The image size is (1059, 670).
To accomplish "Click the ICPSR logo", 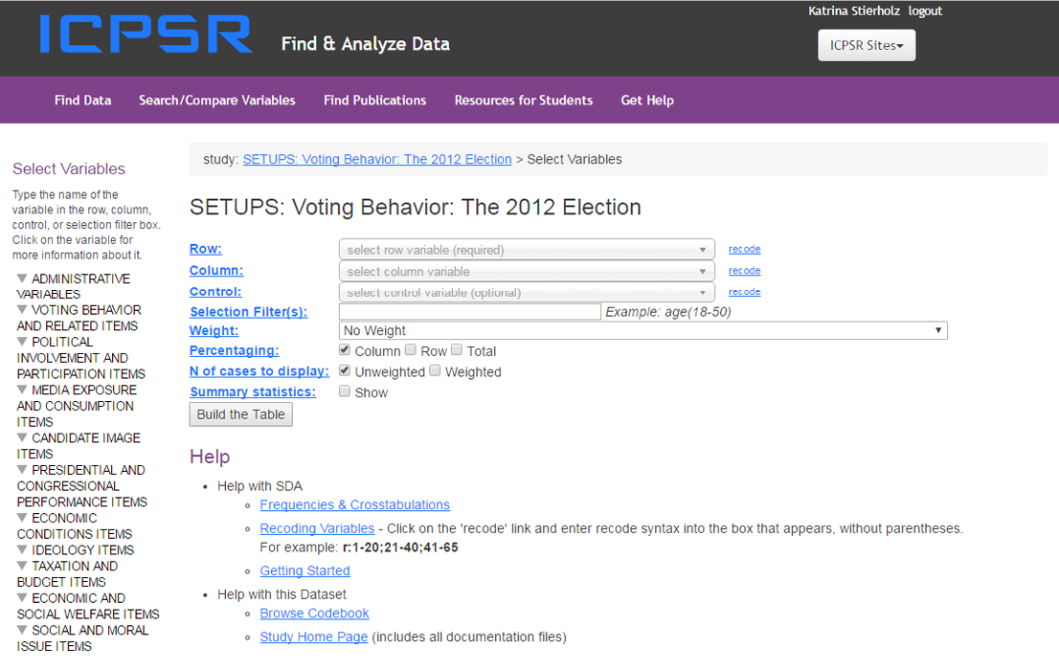I will [146, 33].
